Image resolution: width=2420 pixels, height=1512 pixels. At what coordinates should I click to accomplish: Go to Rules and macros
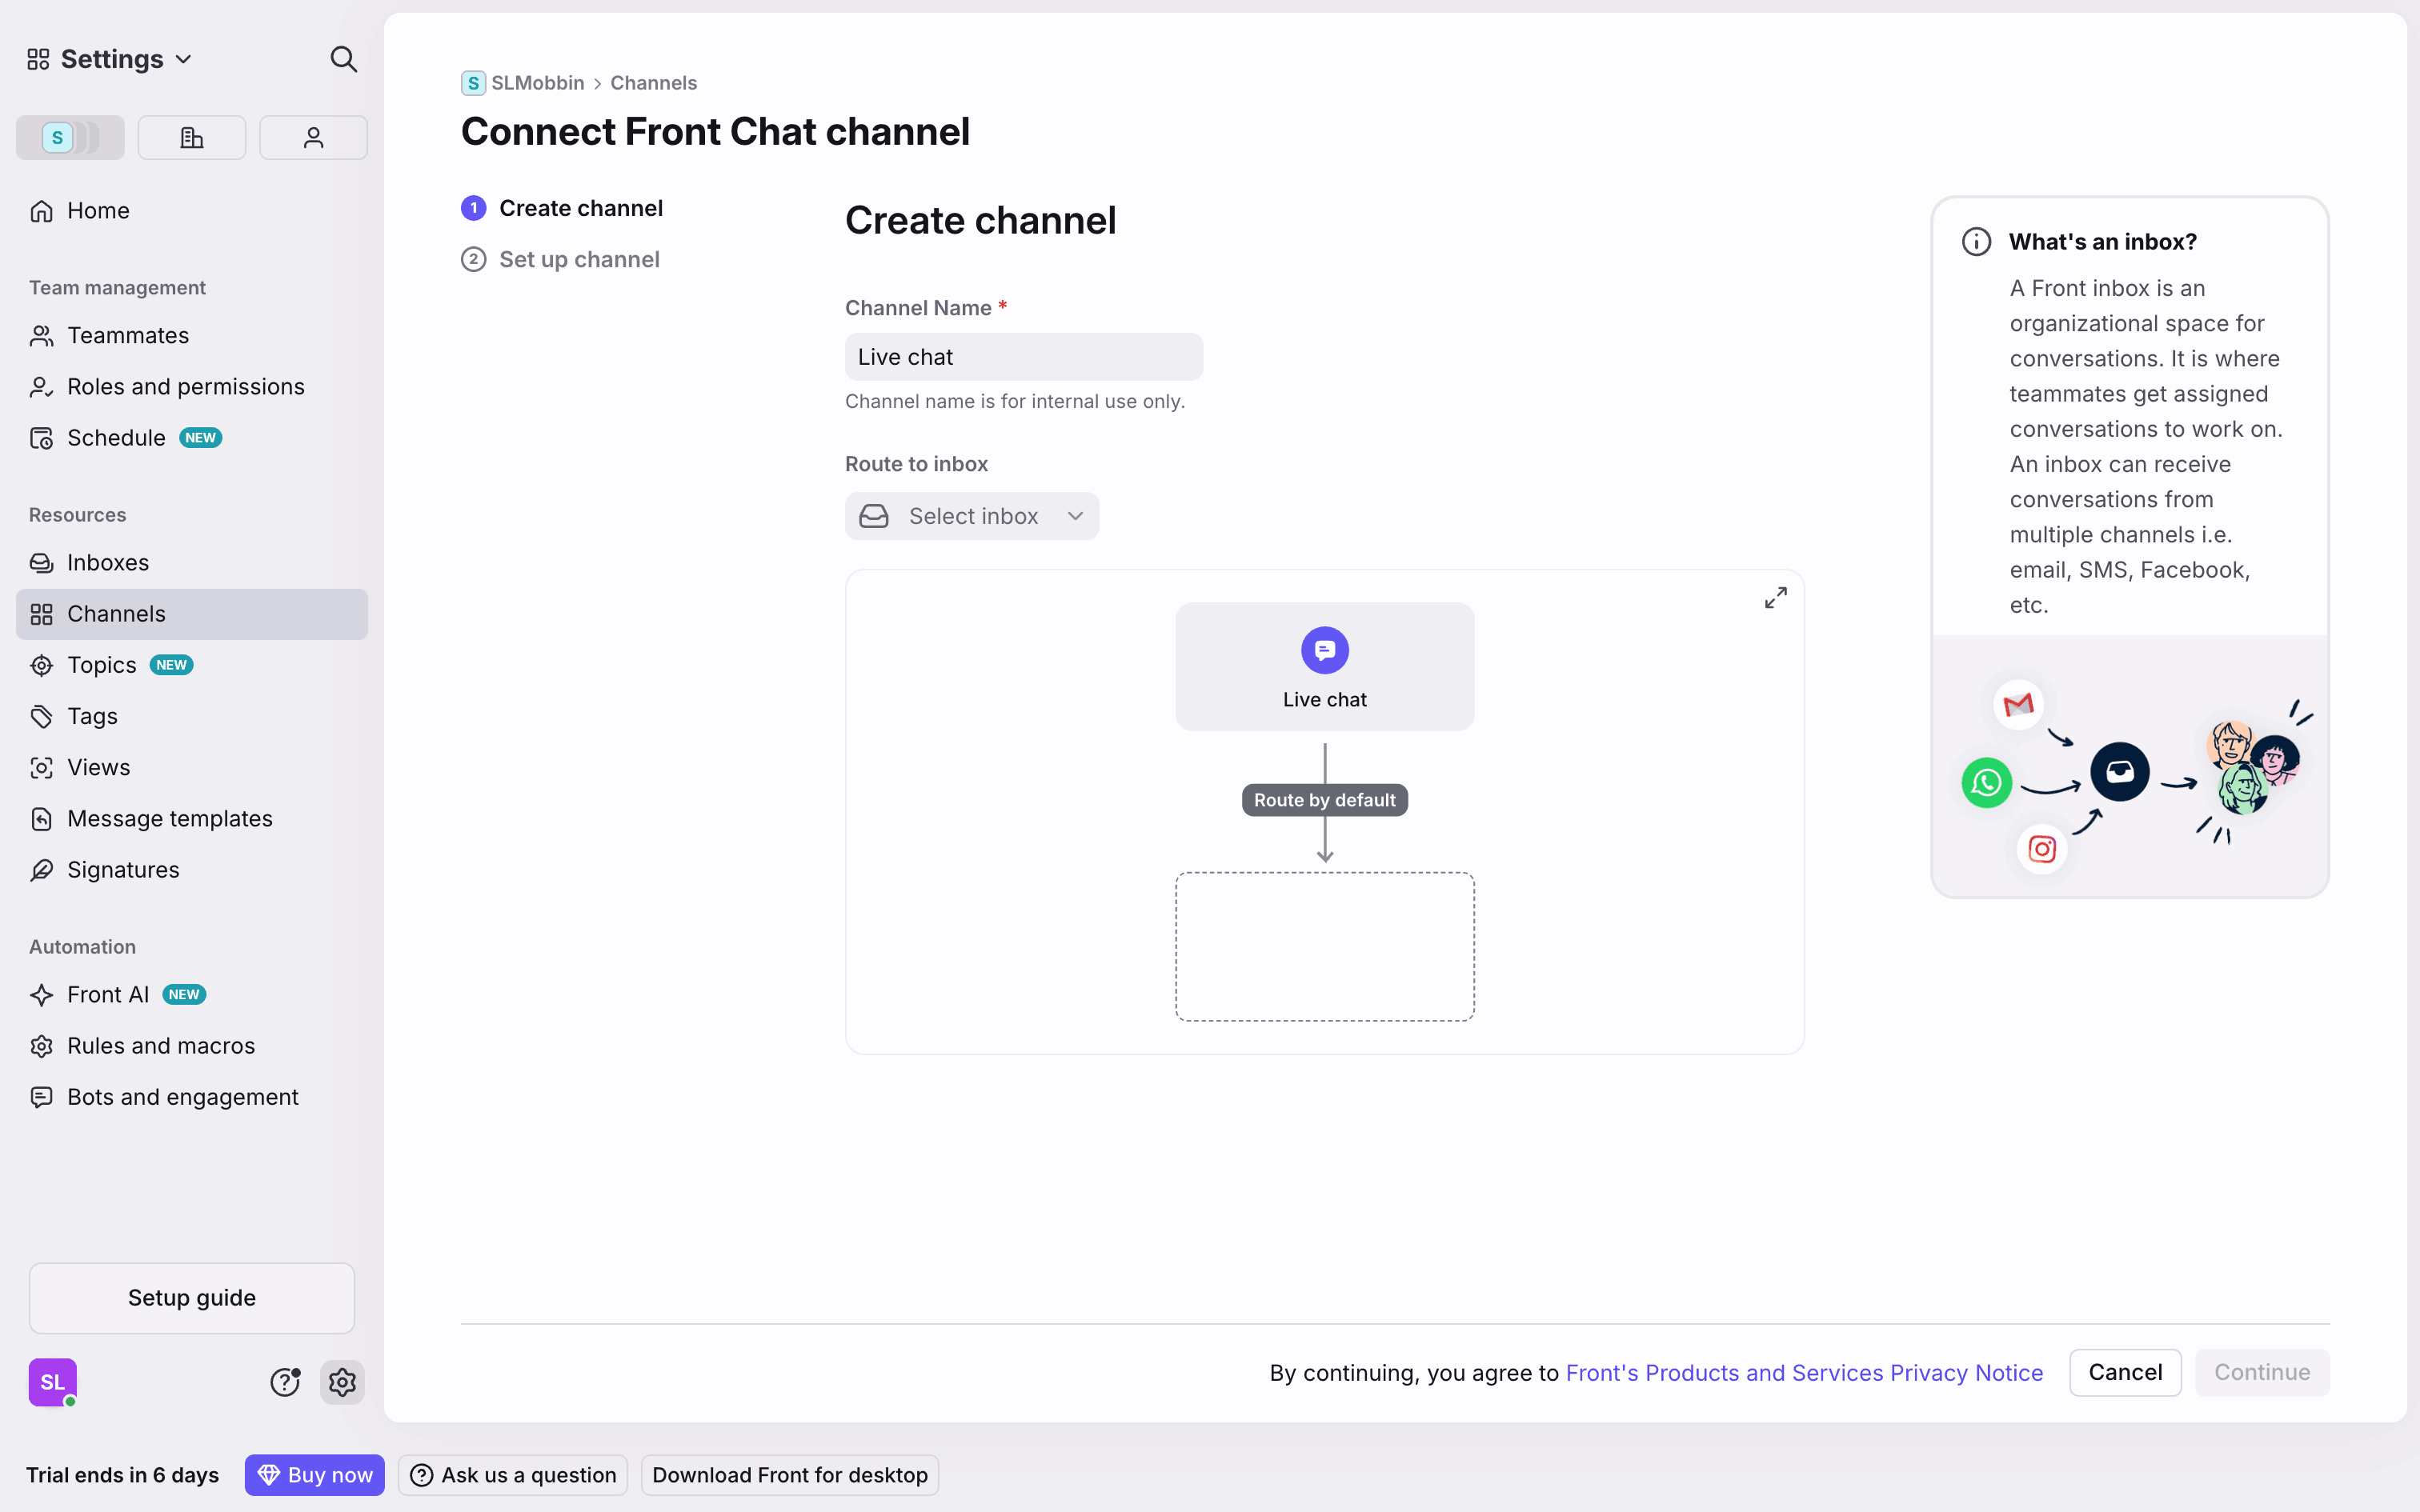click(x=161, y=1046)
